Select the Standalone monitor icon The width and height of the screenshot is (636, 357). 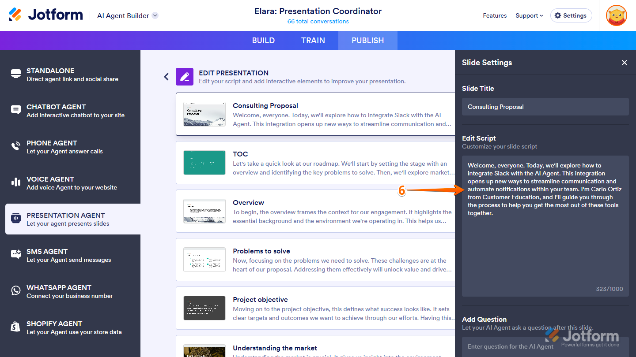tap(16, 74)
